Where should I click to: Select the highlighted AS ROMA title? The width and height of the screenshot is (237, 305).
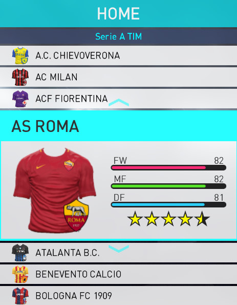point(45,126)
